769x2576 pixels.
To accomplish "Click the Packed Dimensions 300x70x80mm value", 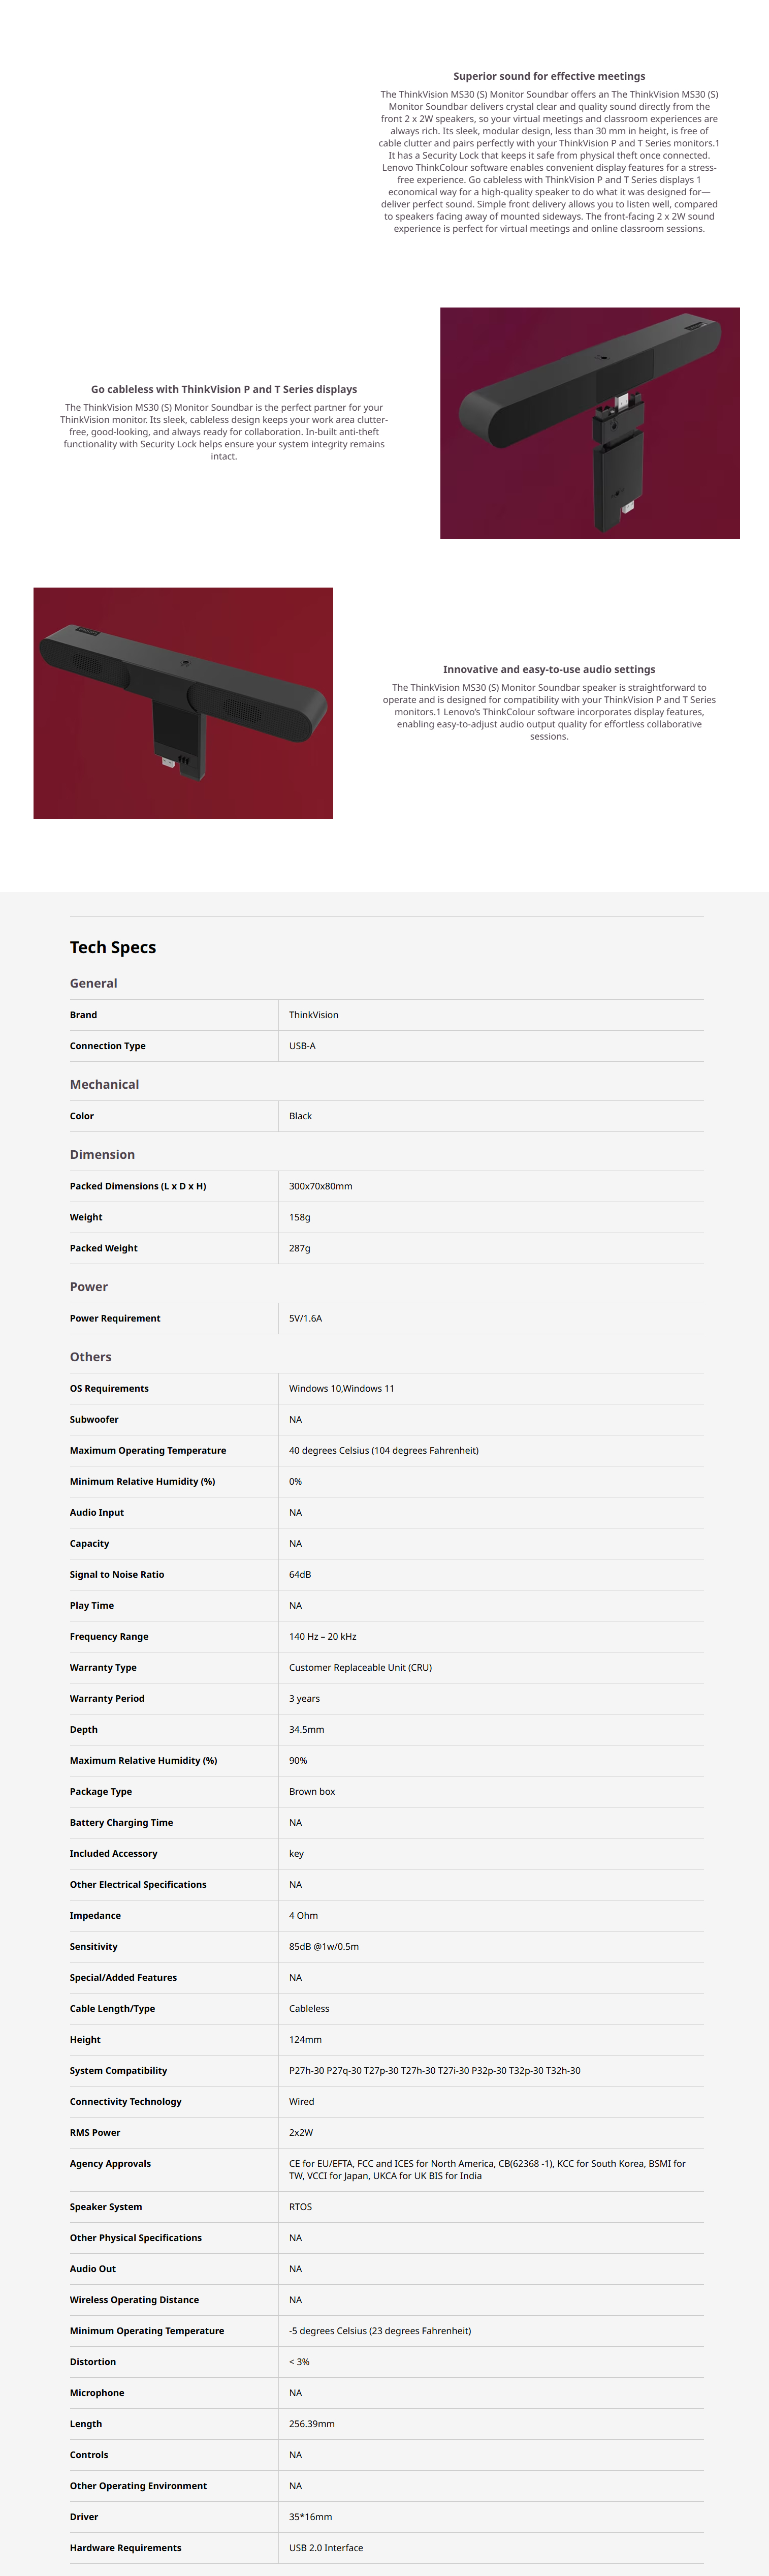I will [x=321, y=1186].
